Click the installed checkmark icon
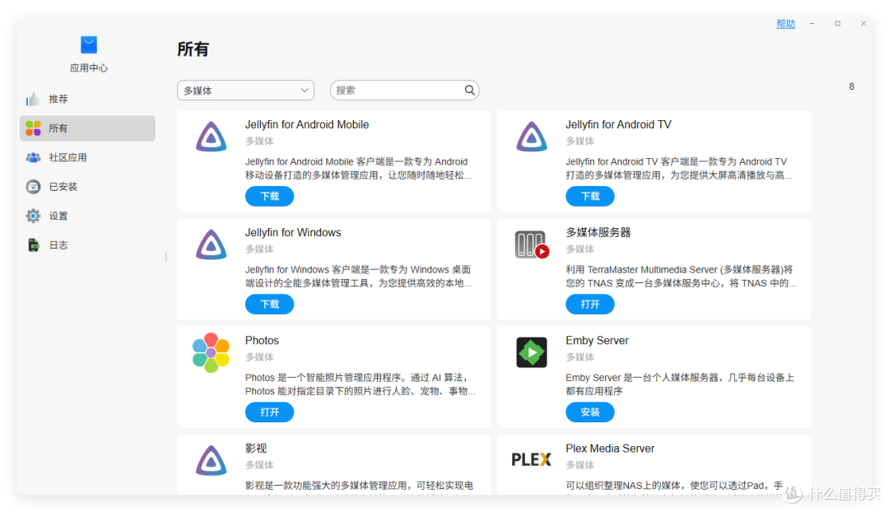The image size is (889, 512). (x=34, y=187)
